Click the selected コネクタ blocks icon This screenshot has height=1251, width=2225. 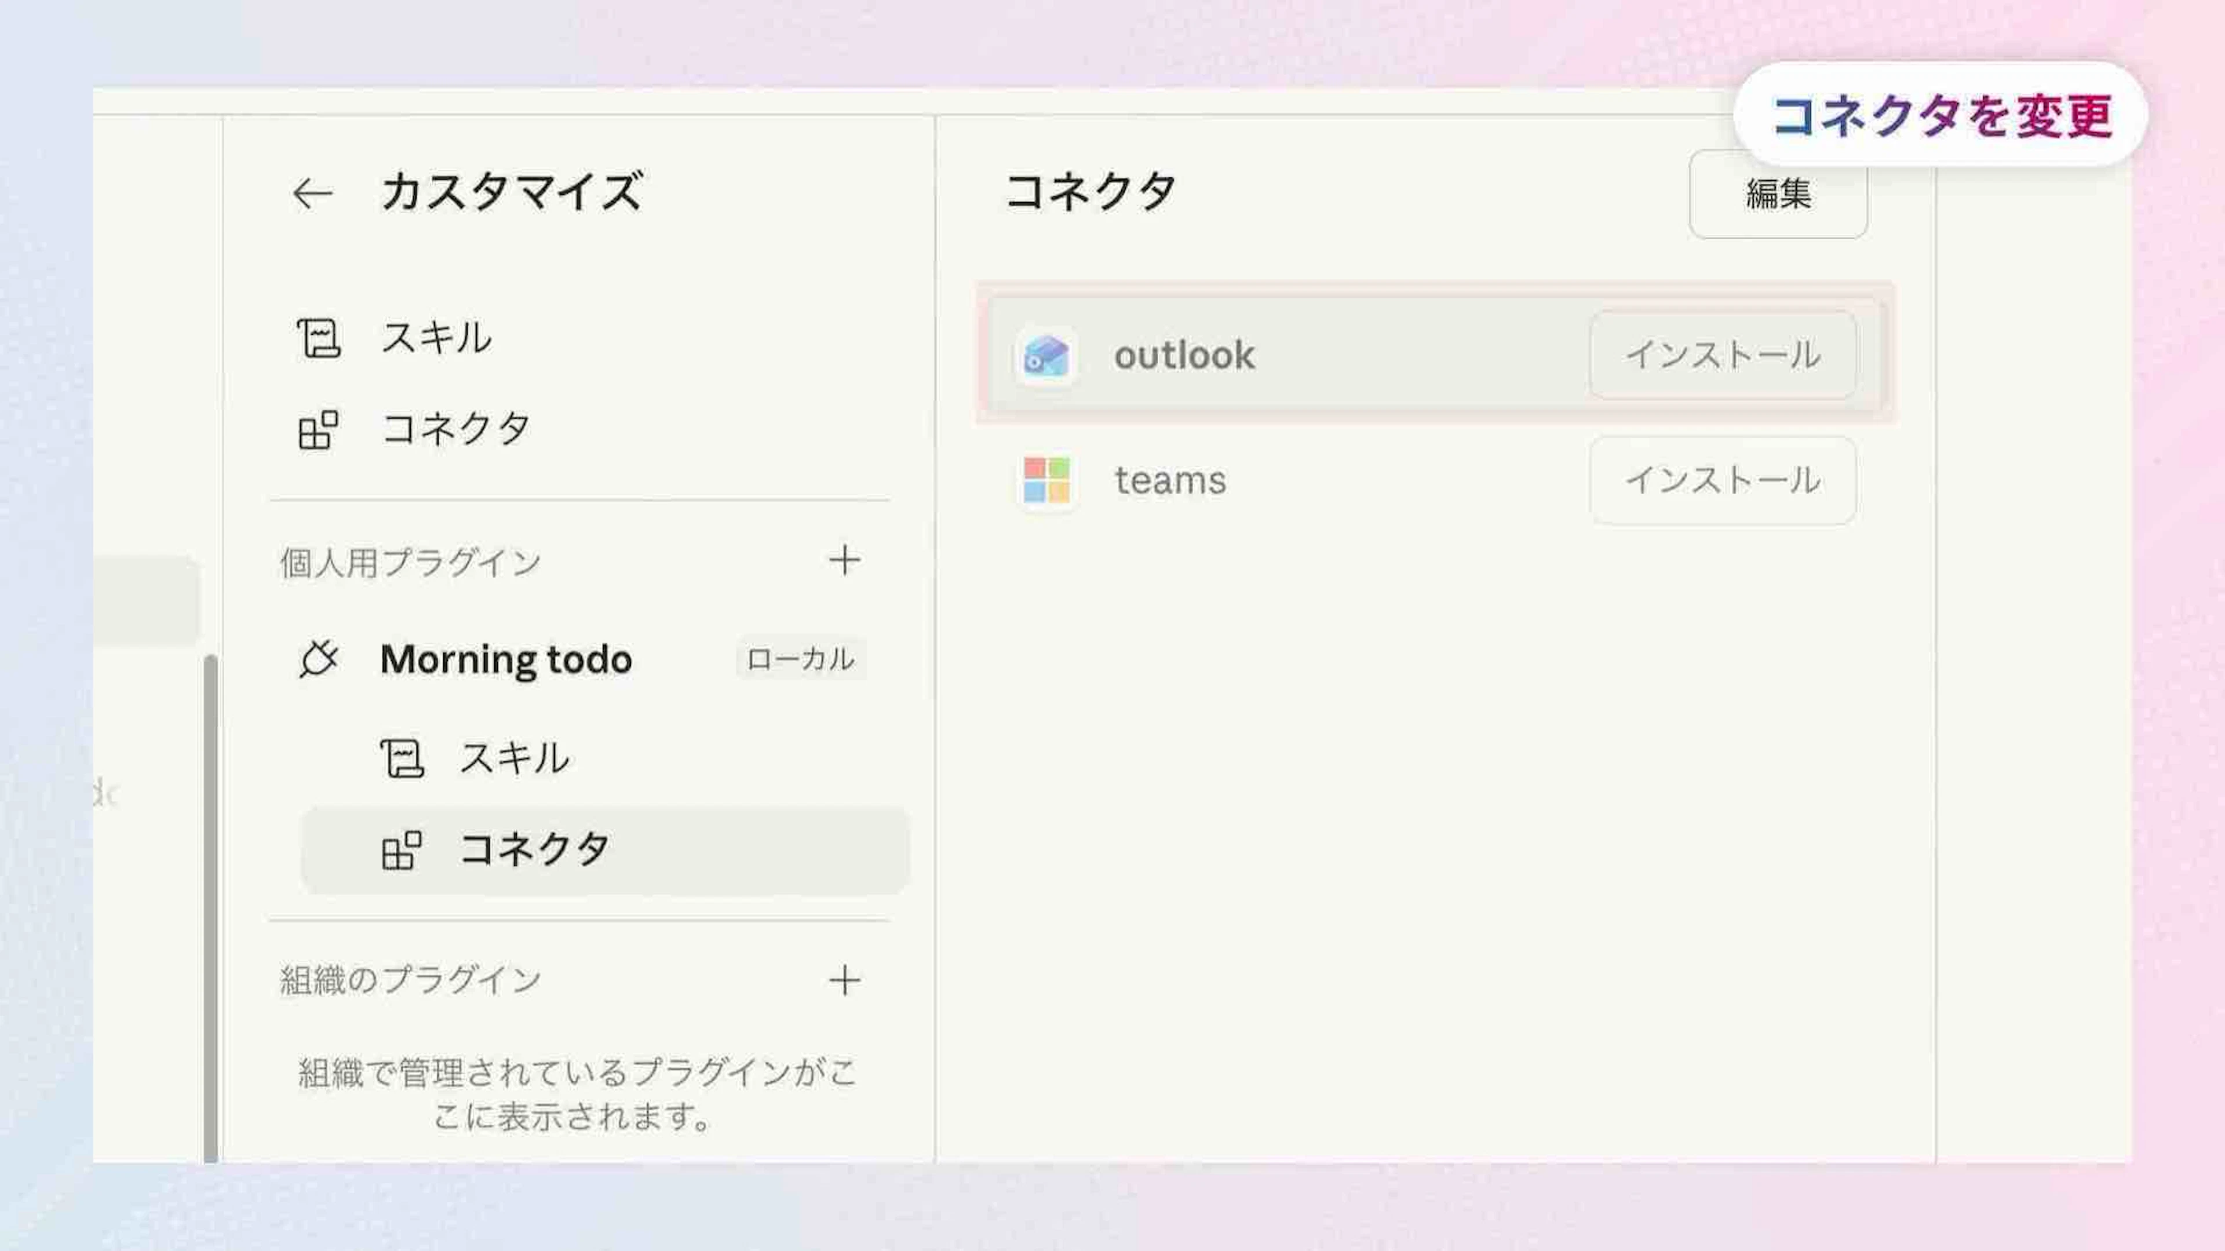point(402,850)
